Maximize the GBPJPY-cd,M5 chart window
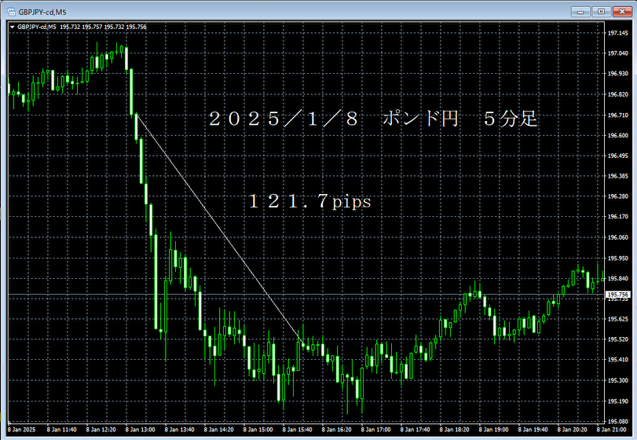 click(x=601, y=10)
